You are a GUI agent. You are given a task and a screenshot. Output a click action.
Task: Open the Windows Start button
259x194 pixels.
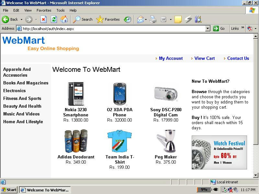point(9,190)
